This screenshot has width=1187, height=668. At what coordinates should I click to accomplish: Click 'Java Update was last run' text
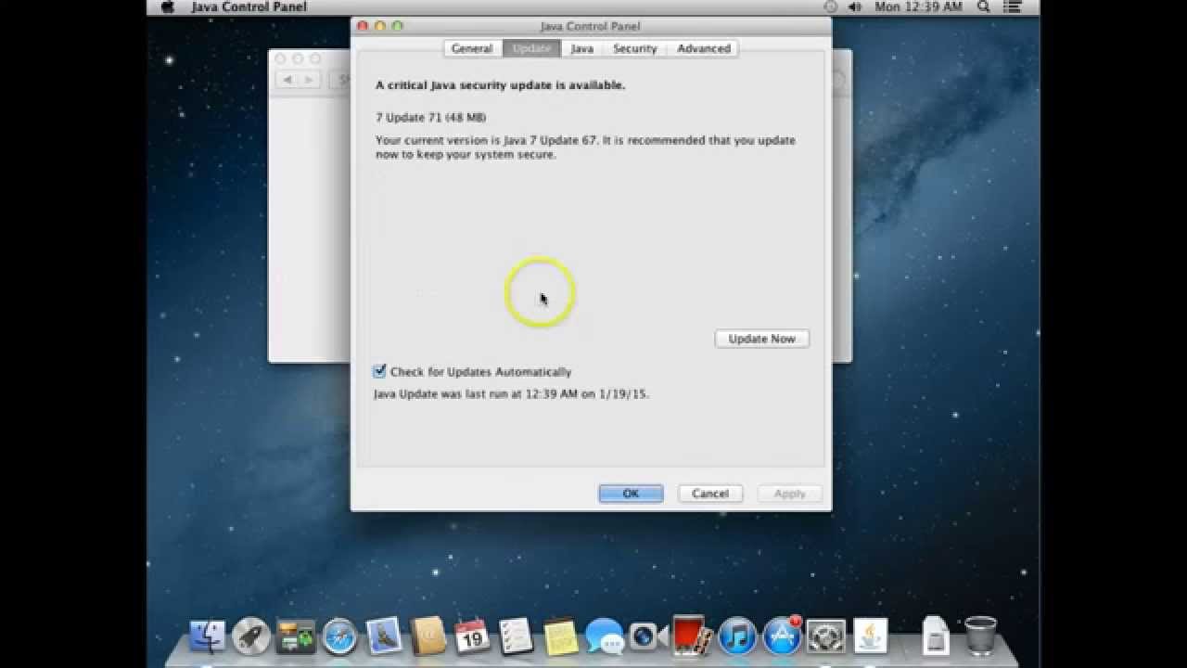511,393
